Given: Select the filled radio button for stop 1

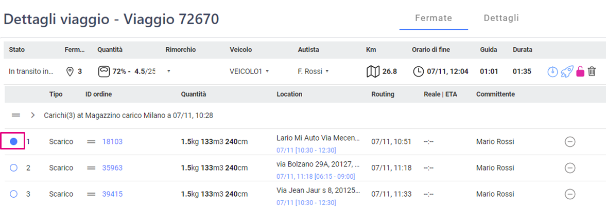Looking at the screenshot, I should pos(14,142).
